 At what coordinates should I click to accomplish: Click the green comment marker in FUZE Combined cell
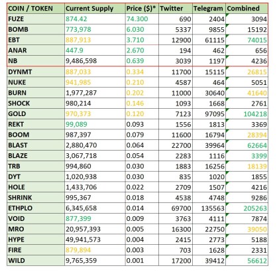point(227,15)
